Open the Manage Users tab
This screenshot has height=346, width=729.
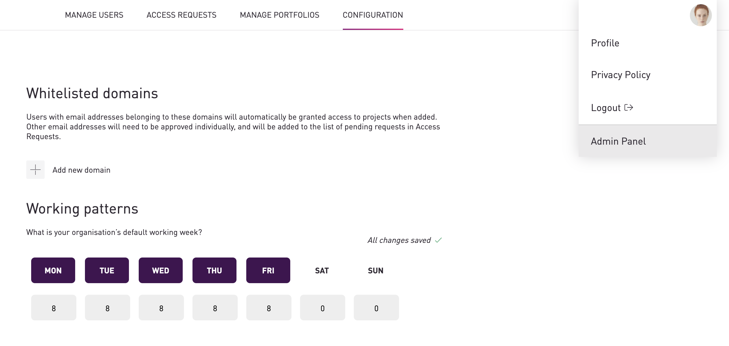(x=94, y=15)
